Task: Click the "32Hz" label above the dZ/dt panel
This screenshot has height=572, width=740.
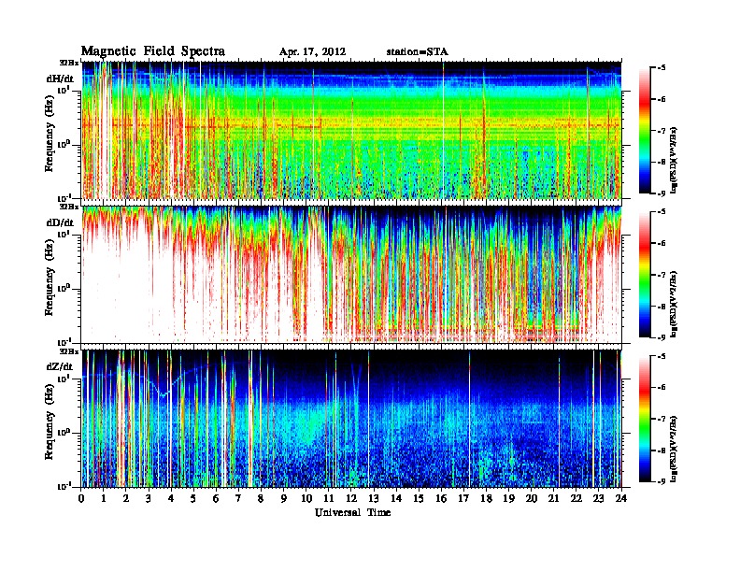Action: point(69,351)
